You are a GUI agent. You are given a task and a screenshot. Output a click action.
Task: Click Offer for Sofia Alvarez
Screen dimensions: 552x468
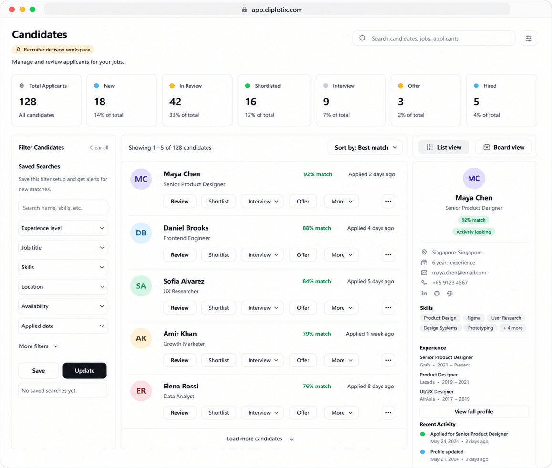[x=303, y=308]
